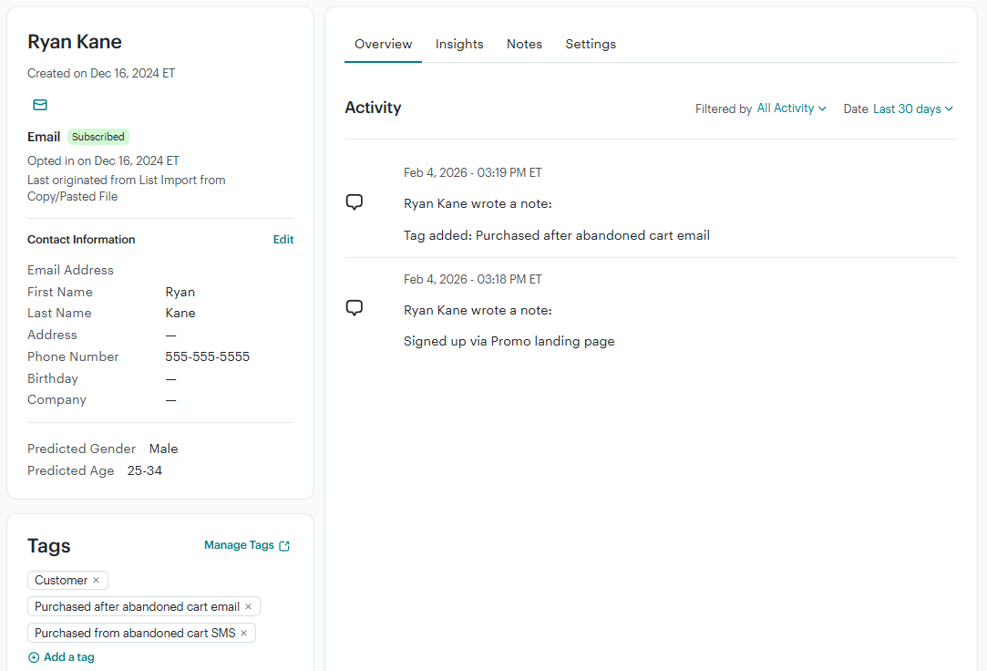
Task: Click Edit next to Contact Information
Action: 283,239
